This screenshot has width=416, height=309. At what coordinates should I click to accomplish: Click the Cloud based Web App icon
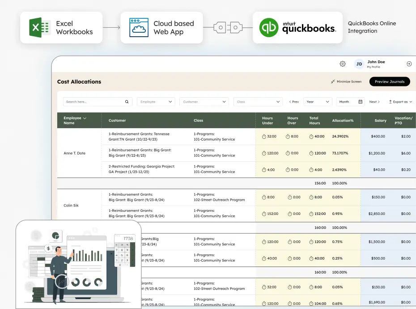click(138, 27)
